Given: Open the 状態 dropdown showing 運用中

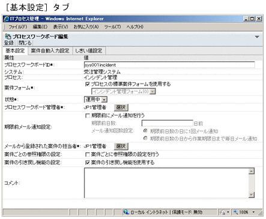Looking at the screenshot, I should [95, 99].
